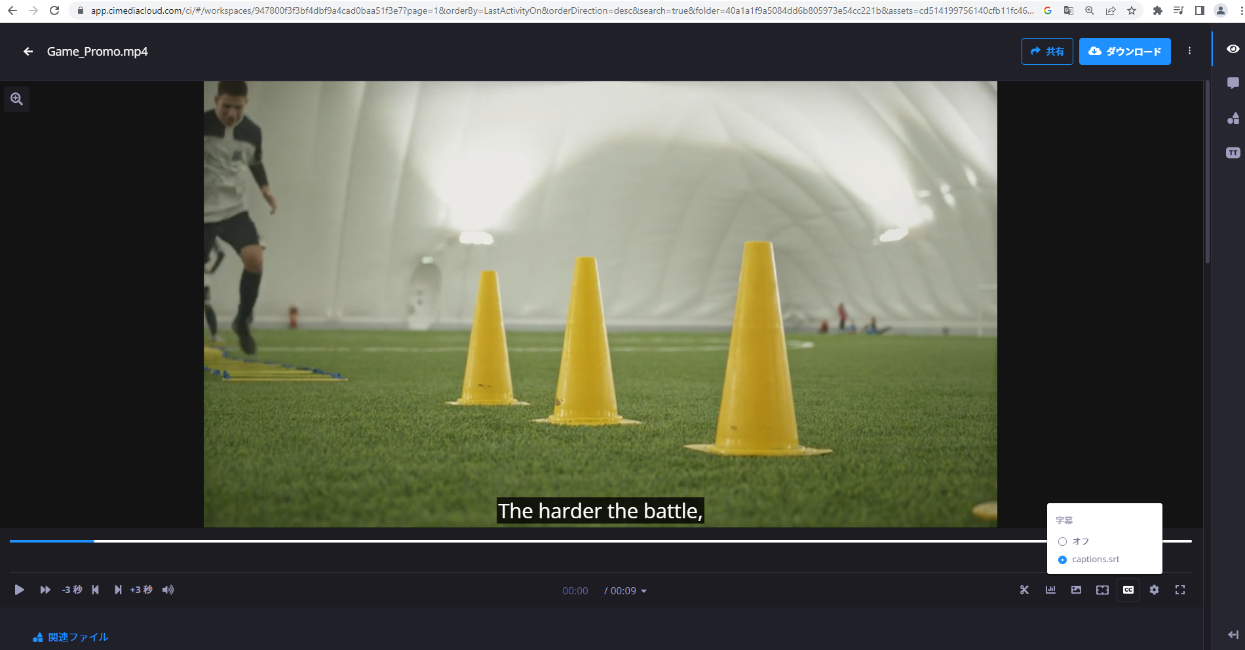The image size is (1245, 650).
Task: Skip back 3 seconds
Action: click(72, 590)
